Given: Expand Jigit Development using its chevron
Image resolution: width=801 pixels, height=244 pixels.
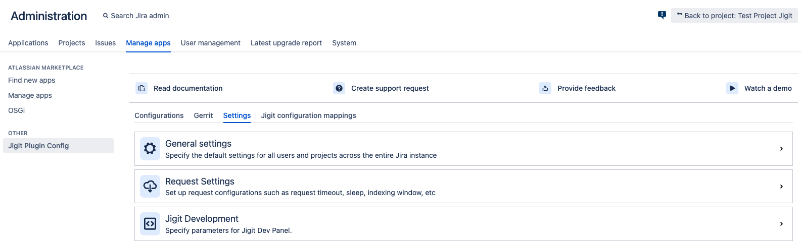Looking at the screenshot, I should 781,224.
